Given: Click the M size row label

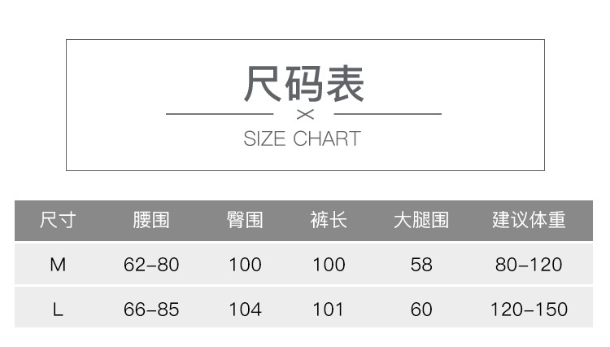Looking at the screenshot, I should coord(58,265).
